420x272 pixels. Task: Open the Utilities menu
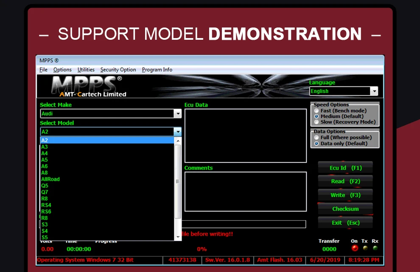pos(86,70)
